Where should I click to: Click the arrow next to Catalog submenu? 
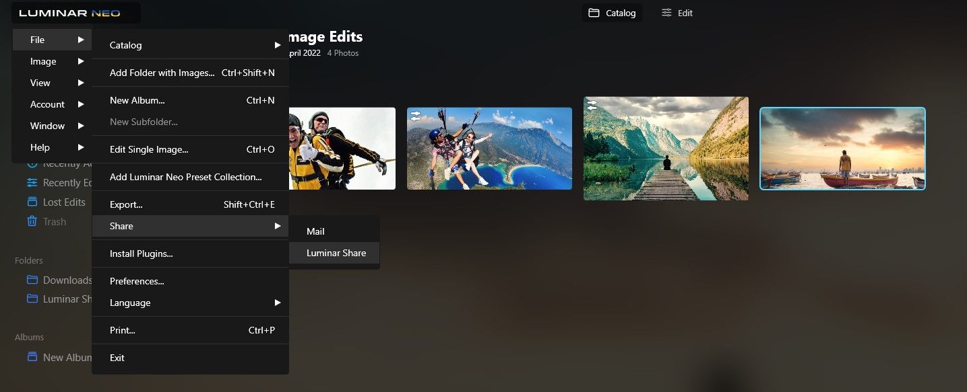(278, 45)
